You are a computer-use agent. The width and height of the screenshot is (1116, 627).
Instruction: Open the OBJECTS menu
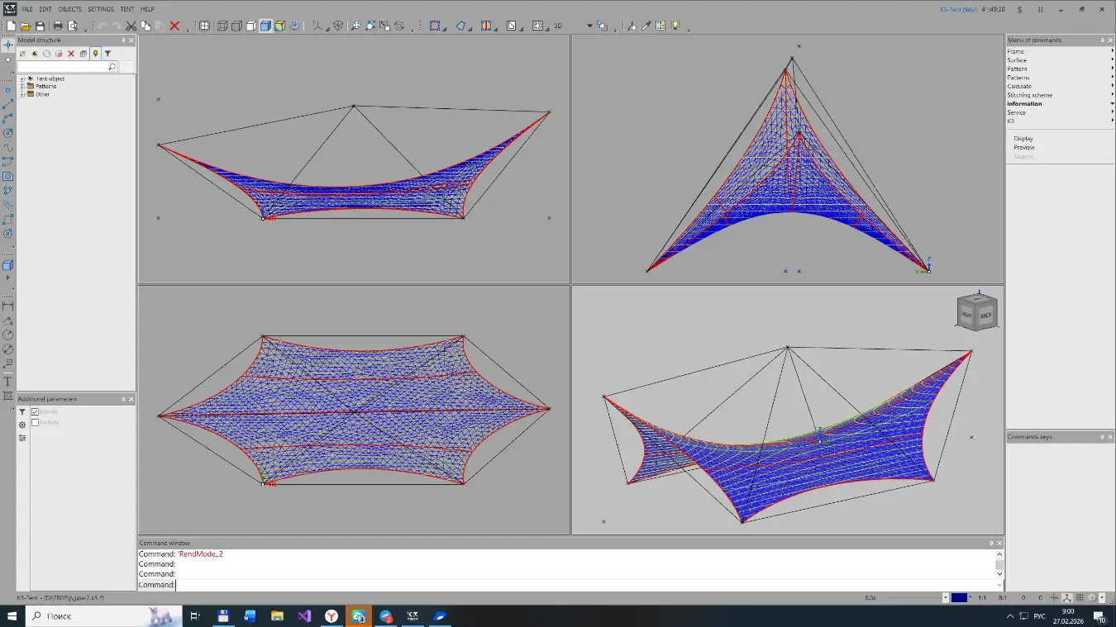click(69, 9)
